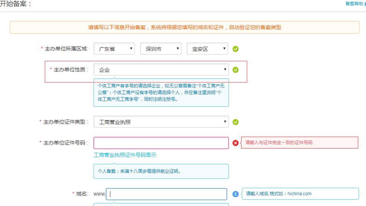366x206 pixels.
Task: Click red error icon beside 证件号码 field
Action: [236, 143]
